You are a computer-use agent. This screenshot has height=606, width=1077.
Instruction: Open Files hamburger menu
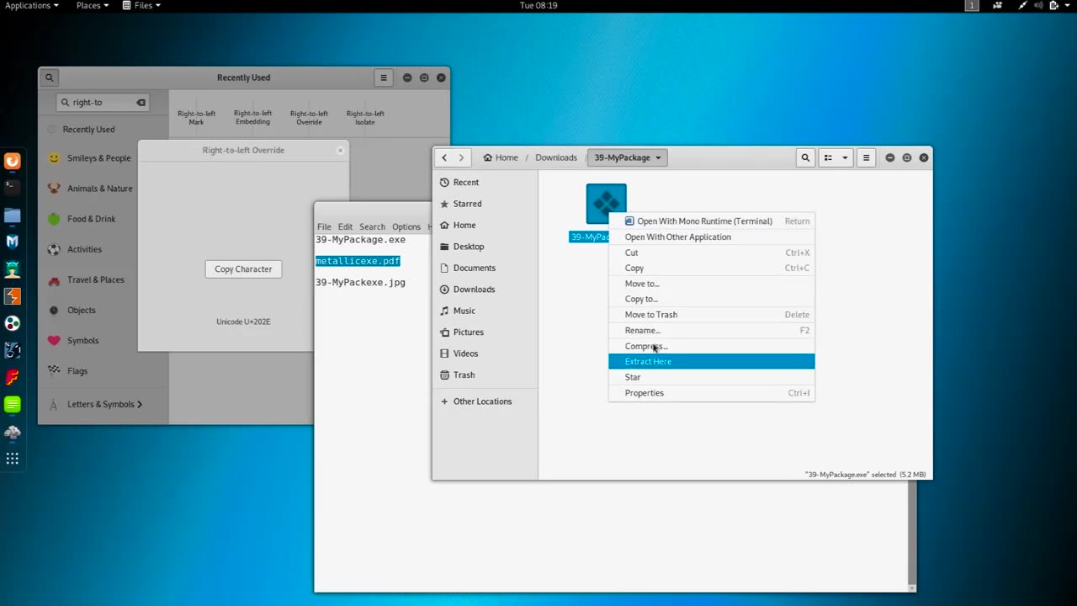(x=866, y=157)
